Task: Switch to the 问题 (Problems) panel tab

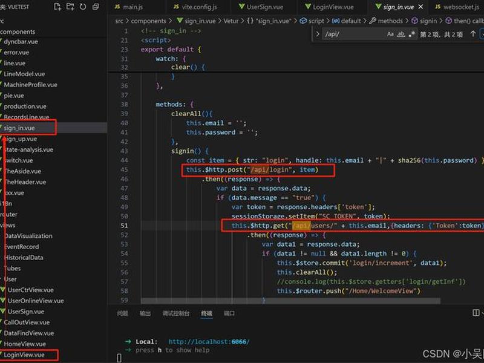Action: 123,313
